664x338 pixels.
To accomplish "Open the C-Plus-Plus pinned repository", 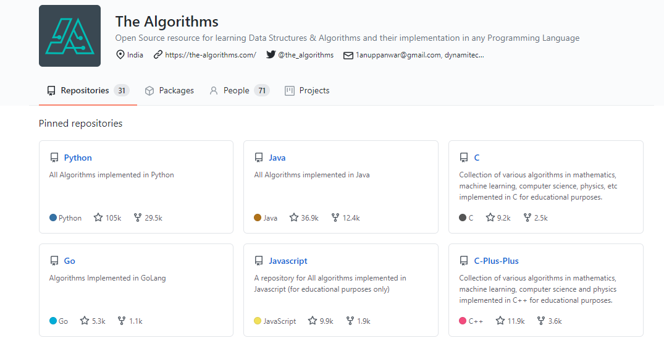I will pos(497,261).
